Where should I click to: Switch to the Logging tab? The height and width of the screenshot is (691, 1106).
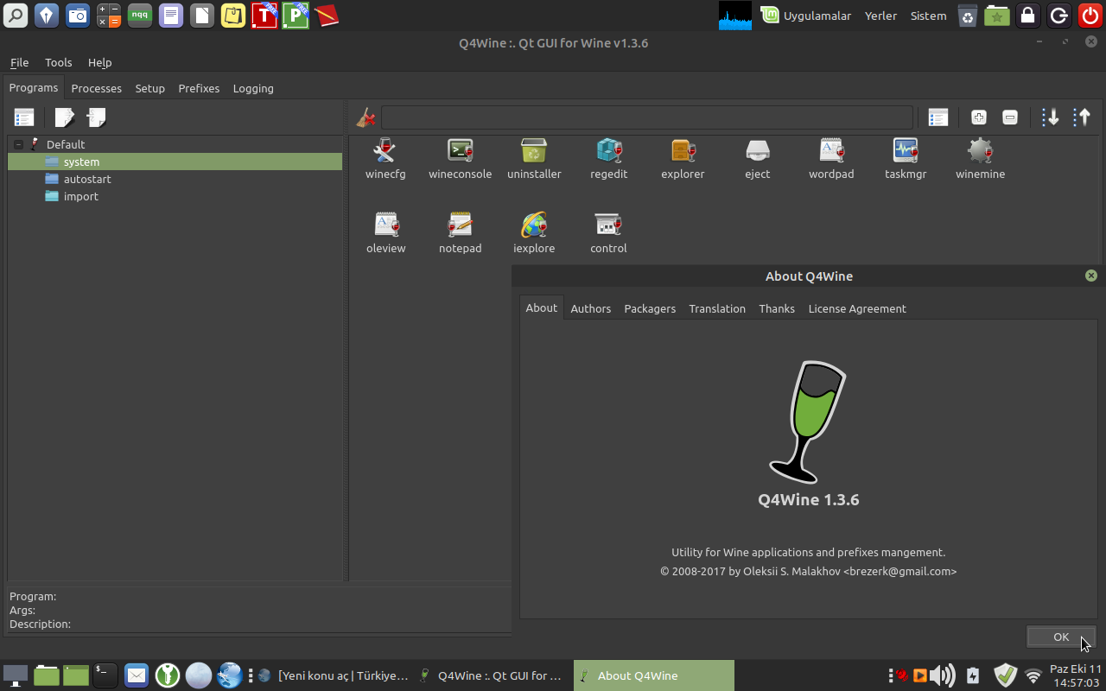253,88
